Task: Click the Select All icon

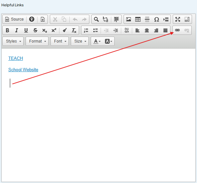Action: [117, 19]
